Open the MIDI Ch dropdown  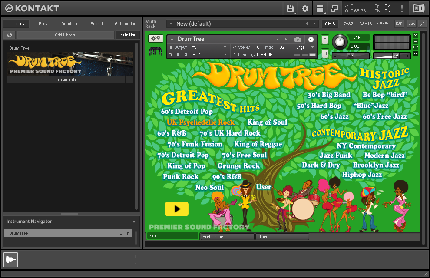(198, 55)
